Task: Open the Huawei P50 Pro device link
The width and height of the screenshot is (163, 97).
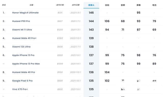Action: click(x=21, y=21)
